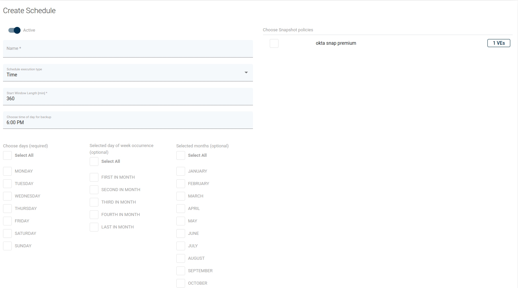
Task: Check Select All under Choose days
Action: (x=7, y=155)
